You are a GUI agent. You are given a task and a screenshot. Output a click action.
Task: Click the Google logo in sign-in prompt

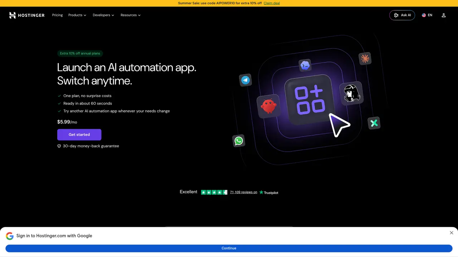[x=10, y=236]
